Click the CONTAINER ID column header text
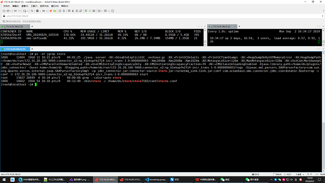The height and width of the screenshot is (183, 325). (x=11, y=32)
